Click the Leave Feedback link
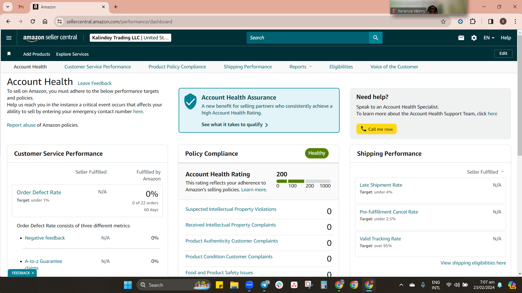 coord(95,83)
